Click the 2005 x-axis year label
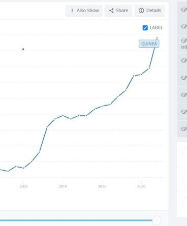Screen dimensions: 187x226 [23, 186]
